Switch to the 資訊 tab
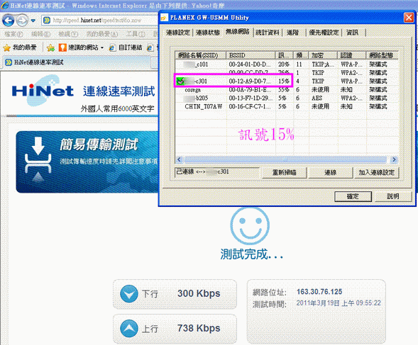 click(352, 33)
